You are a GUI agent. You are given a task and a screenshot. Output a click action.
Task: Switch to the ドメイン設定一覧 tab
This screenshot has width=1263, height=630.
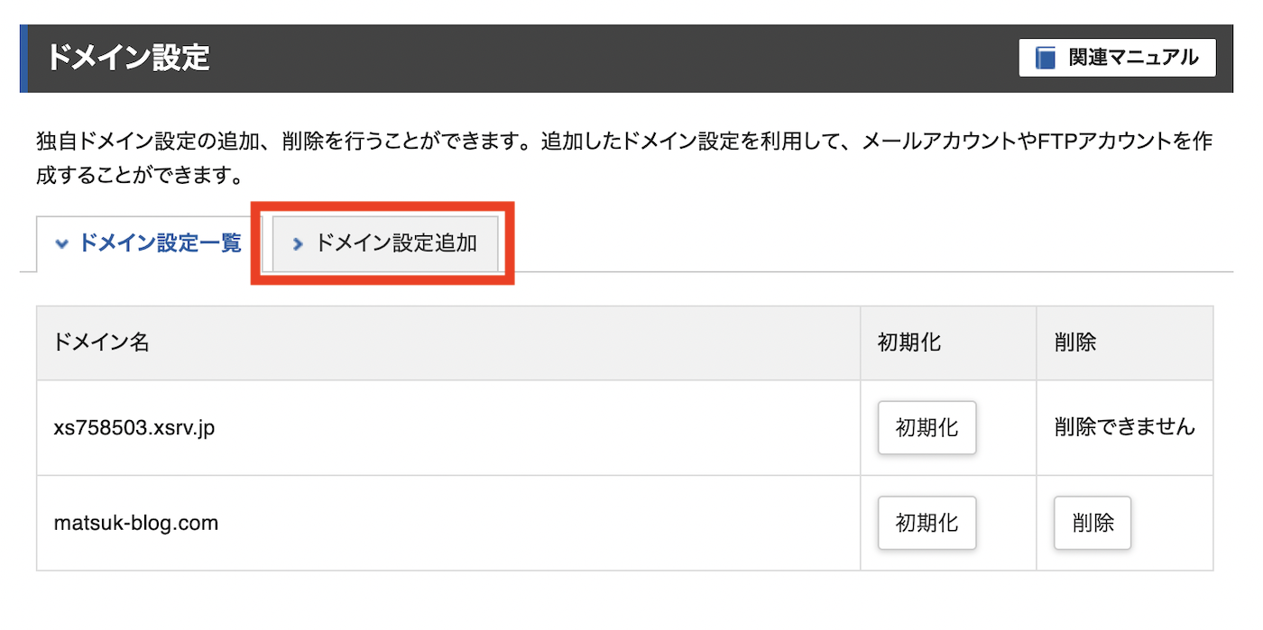tap(149, 243)
